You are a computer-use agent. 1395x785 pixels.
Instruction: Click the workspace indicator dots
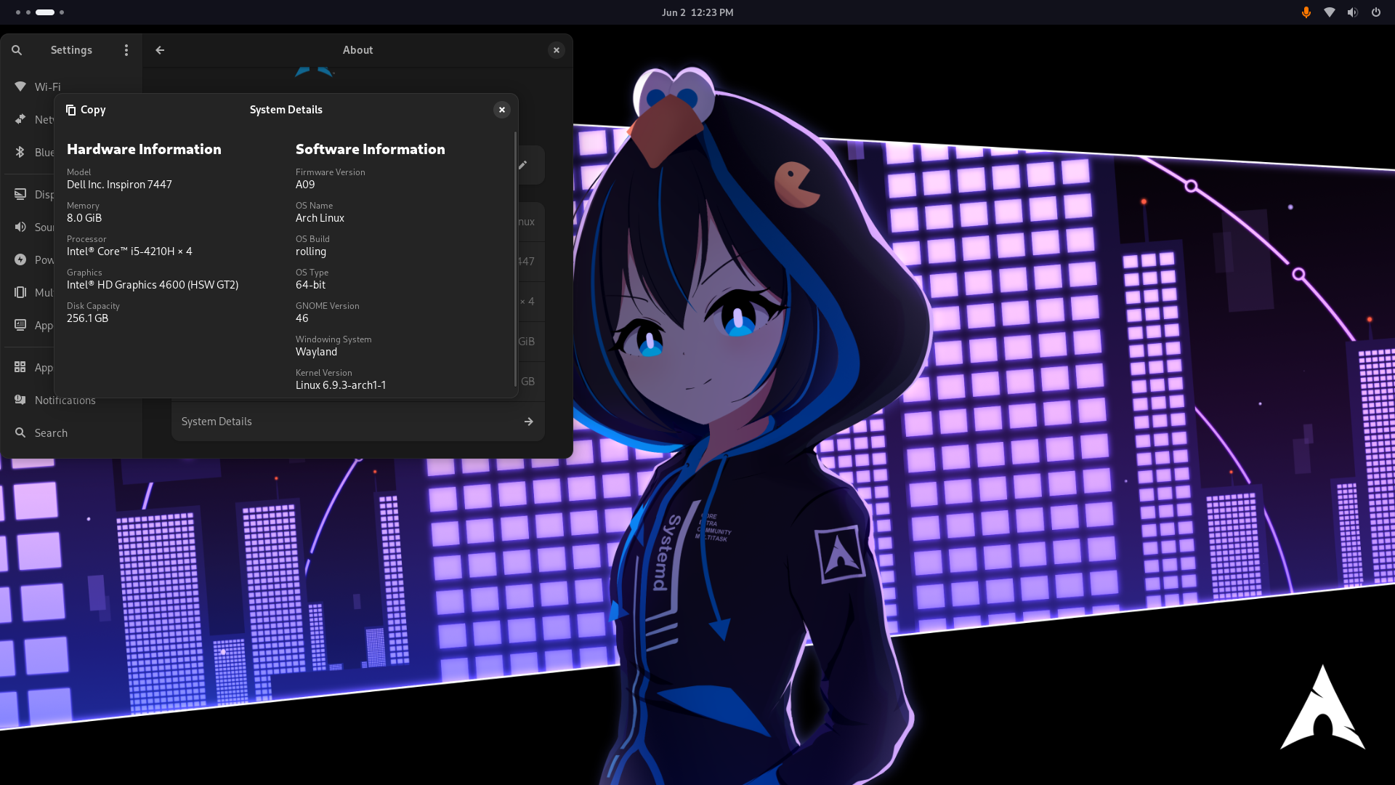[40, 12]
